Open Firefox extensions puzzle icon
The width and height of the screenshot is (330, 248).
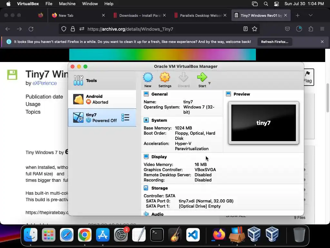tap(311, 29)
